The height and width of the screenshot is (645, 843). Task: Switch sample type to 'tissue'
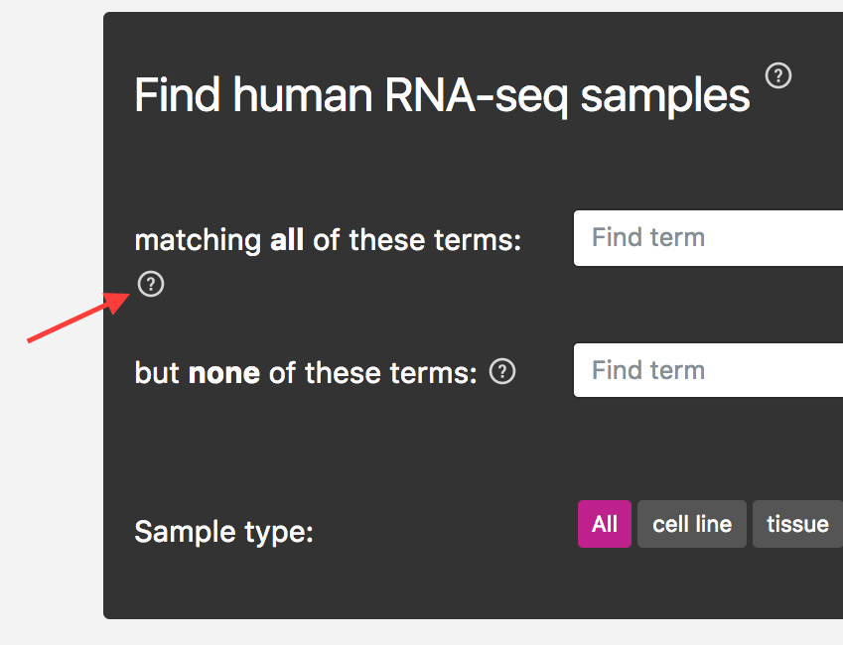(797, 524)
